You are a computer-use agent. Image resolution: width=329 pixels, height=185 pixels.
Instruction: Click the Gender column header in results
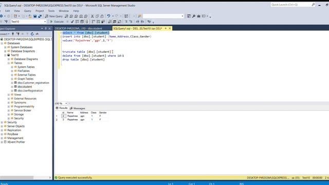tap(103, 113)
